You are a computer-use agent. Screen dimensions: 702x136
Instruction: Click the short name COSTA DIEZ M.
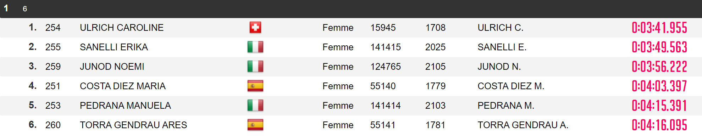coord(511,86)
